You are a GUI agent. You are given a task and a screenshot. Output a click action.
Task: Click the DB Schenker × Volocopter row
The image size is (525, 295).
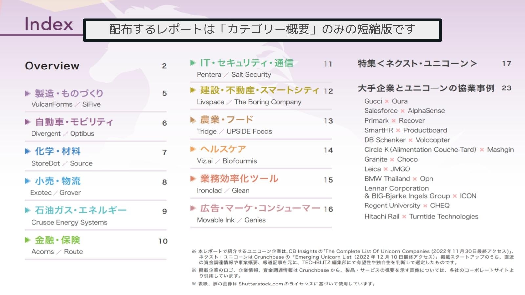(407, 140)
